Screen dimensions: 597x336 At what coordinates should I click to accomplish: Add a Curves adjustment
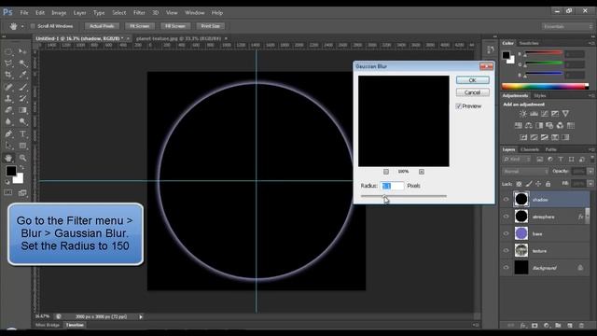[545, 114]
